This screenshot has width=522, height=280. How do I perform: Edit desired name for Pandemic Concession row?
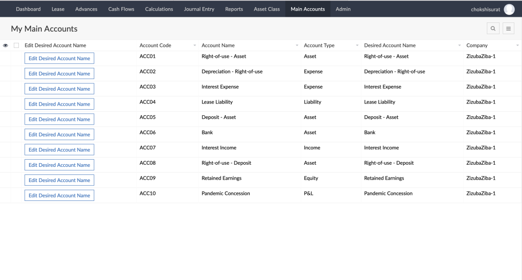pos(59,195)
